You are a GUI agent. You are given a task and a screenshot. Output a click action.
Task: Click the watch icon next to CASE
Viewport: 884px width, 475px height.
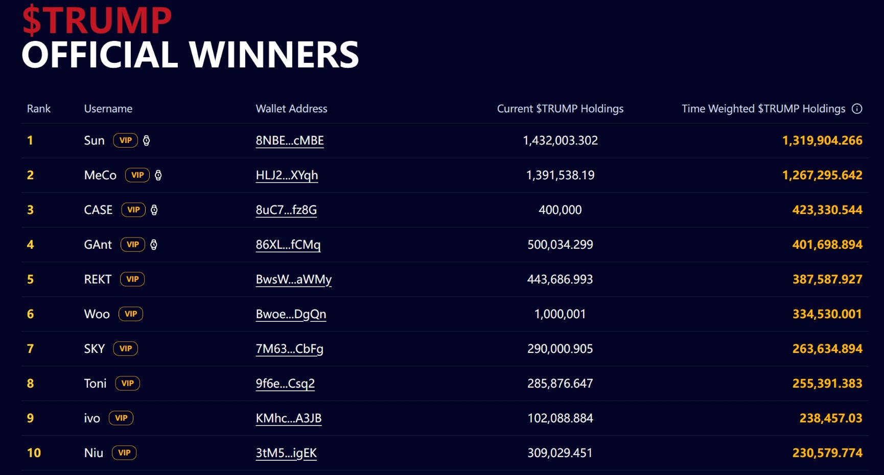pyautogui.click(x=154, y=210)
